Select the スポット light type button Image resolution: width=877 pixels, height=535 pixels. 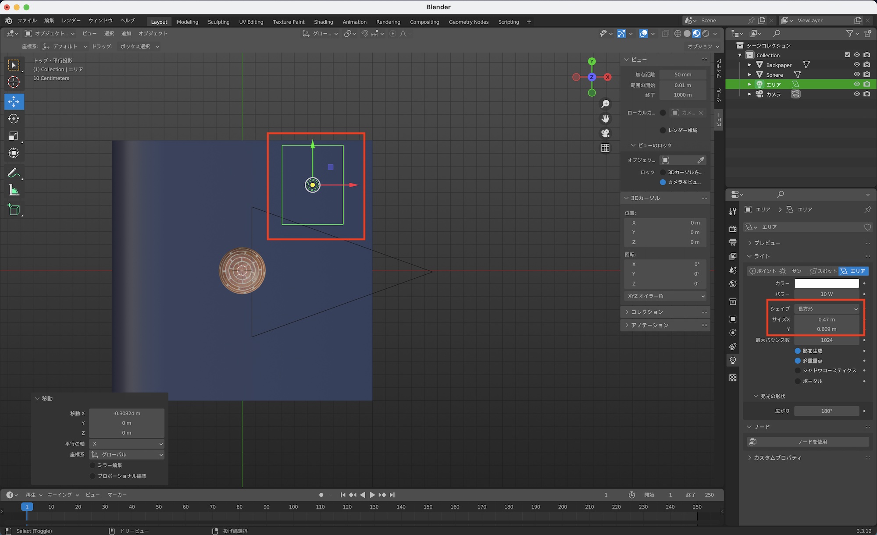823,271
